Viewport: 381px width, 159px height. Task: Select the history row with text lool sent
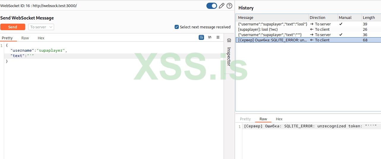(308, 24)
